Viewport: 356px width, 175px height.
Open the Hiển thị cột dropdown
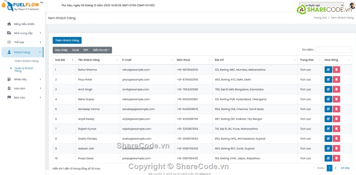coord(101,50)
